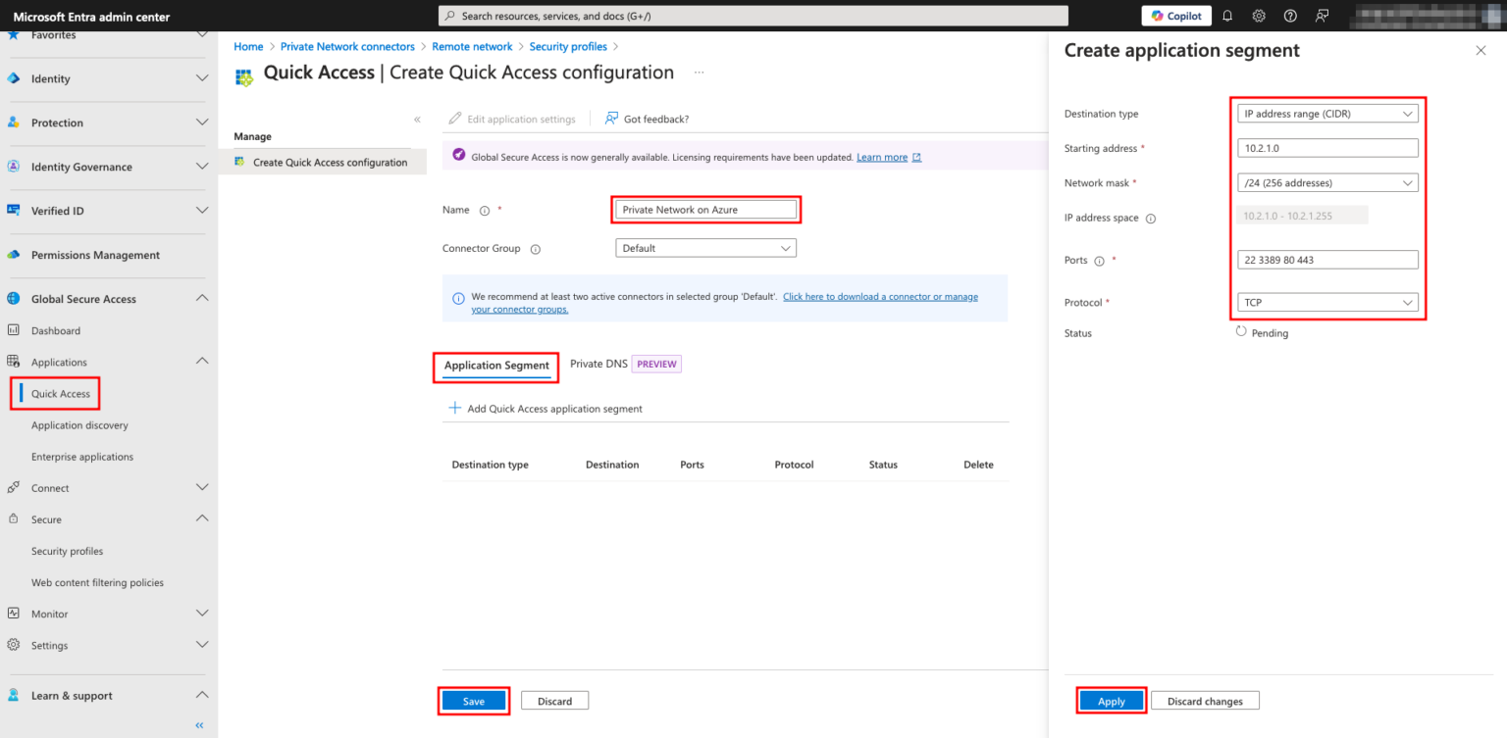Open the Network mask dropdown
Screen dimensions: 1507x738
click(1326, 182)
